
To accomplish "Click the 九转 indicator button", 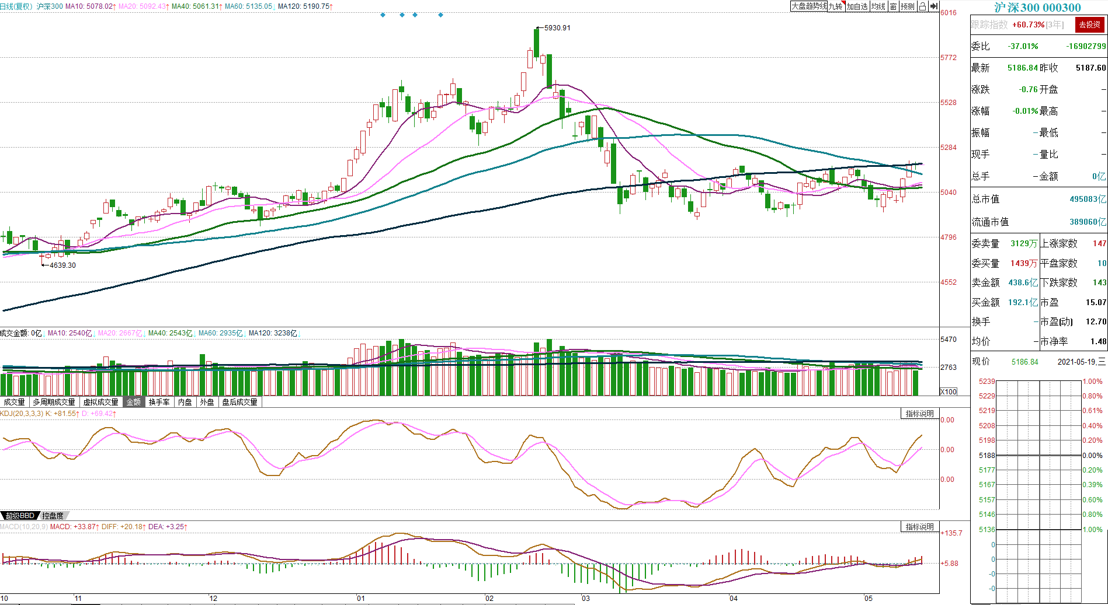I will (x=836, y=6).
